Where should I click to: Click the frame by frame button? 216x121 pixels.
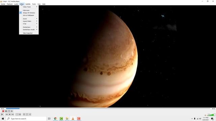(x=12, y=111)
